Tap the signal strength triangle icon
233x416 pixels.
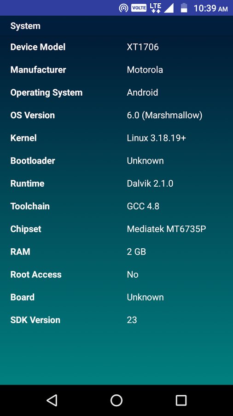click(x=169, y=8)
